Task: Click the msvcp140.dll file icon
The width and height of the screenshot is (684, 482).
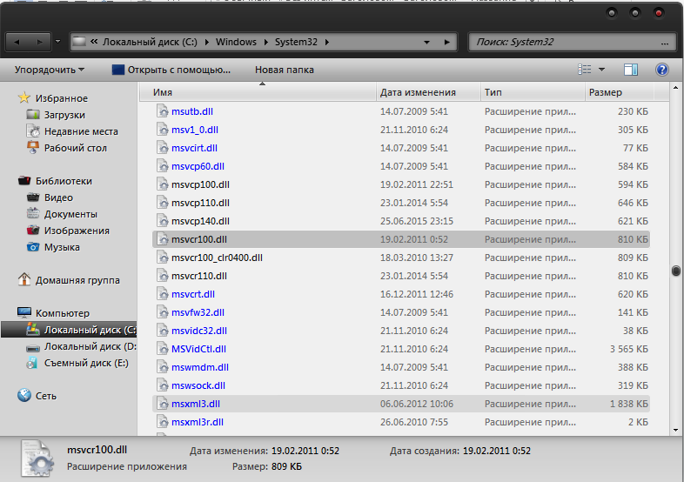Action: [x=162, y=221]
